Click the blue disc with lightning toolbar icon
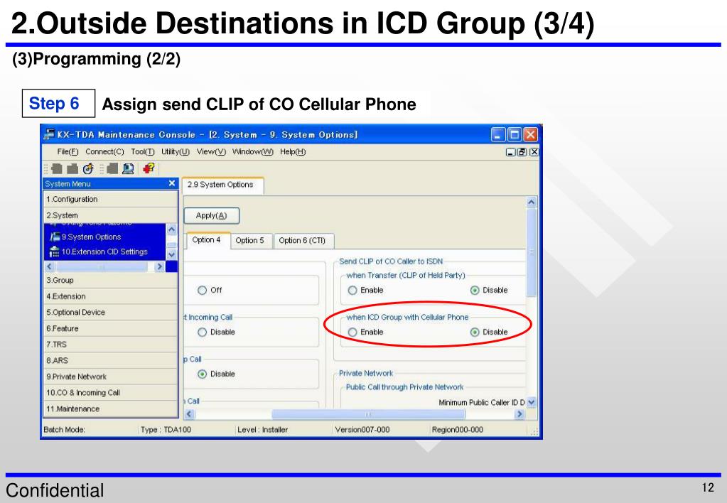Viewport: 727px width, 503px height. (88, 169)
